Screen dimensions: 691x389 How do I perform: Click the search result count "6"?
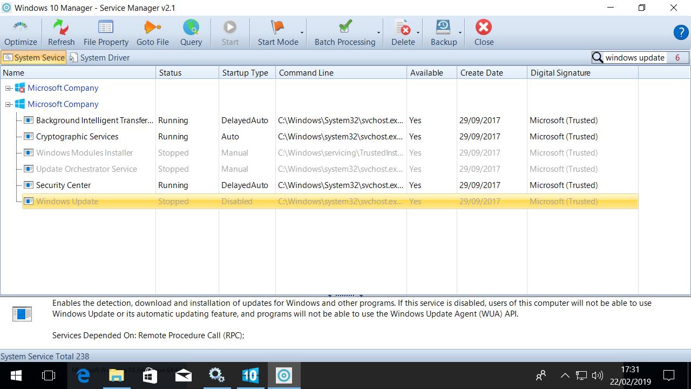678,58
